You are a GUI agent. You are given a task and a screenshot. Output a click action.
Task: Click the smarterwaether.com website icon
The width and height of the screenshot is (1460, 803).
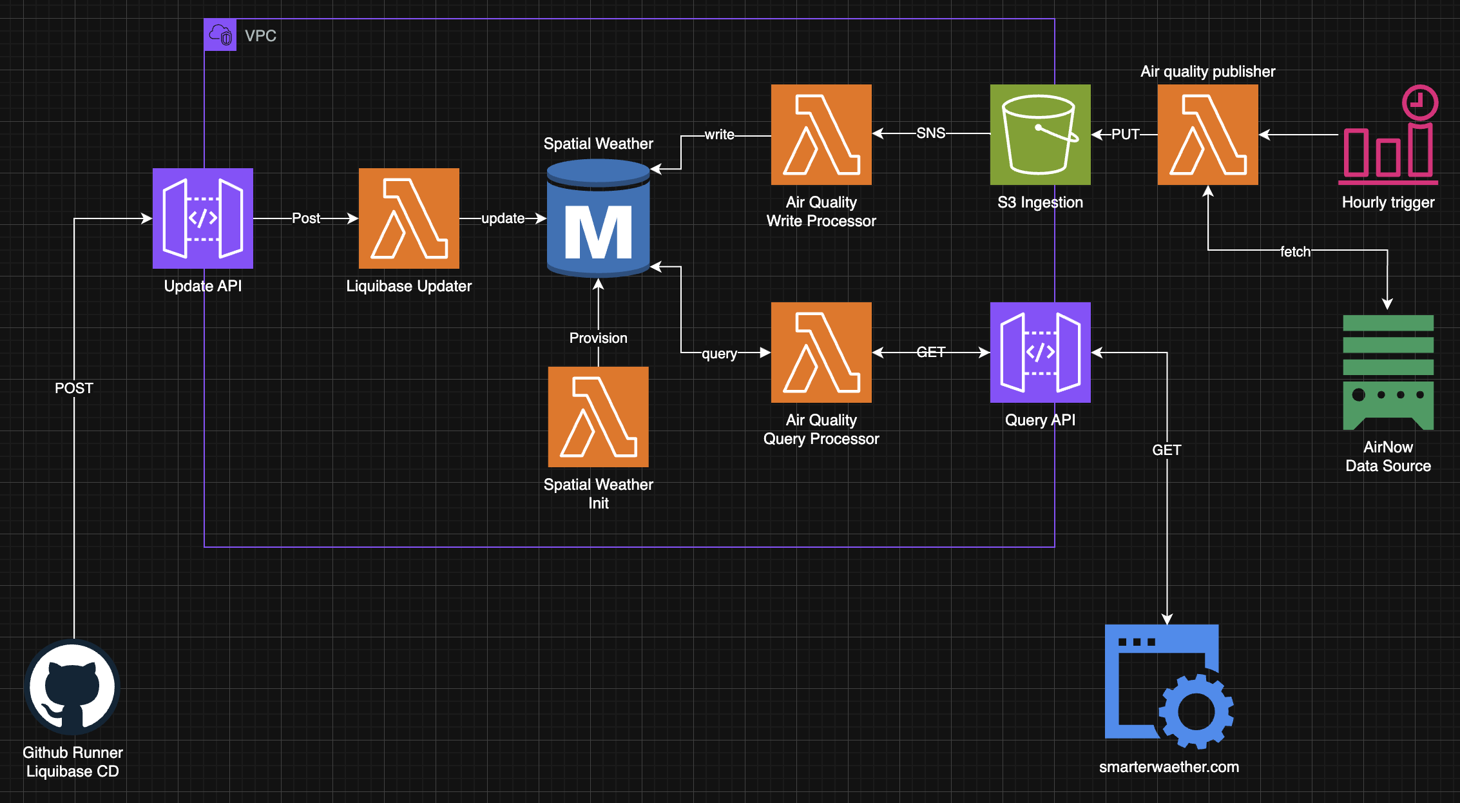(x=1169, y=686)
